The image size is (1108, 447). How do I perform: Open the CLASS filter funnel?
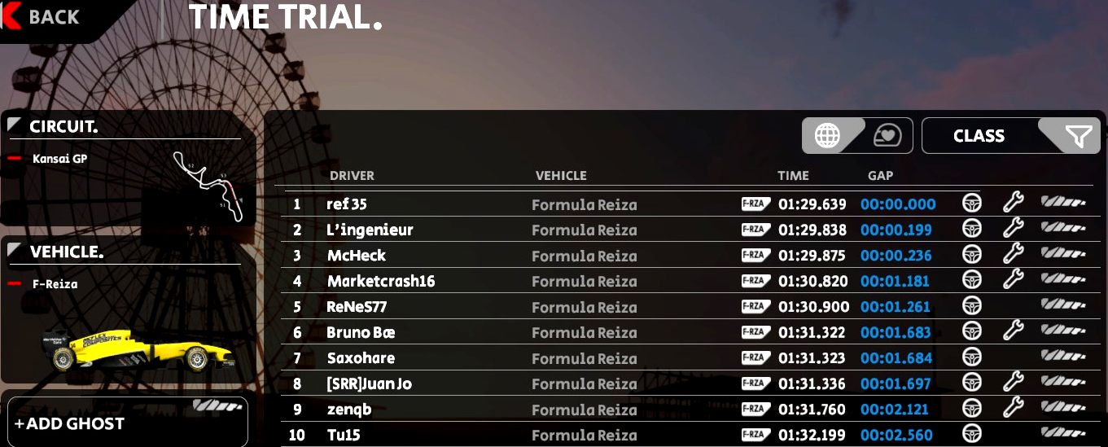pyautogui.click(x=1077, y=137)
